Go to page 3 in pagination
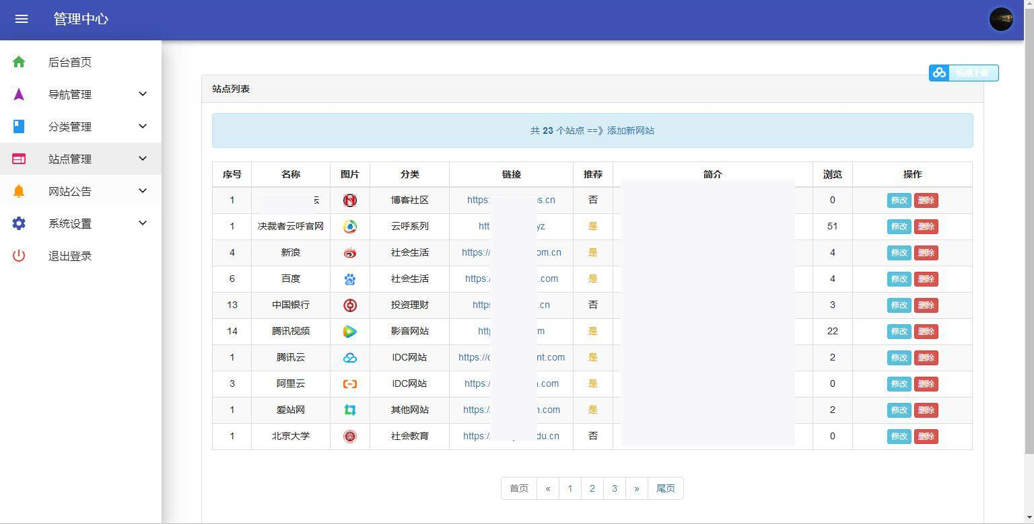The width and height of the screenshot is (1034, 524). pyautogui.click(x=614, y=488)
